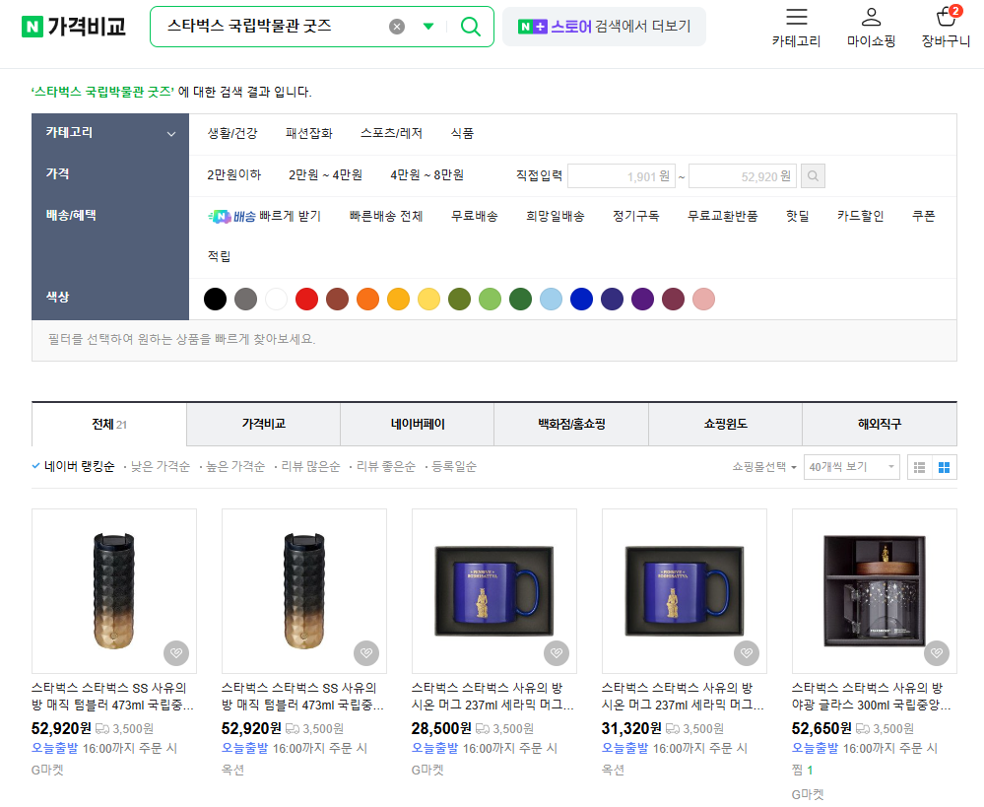
Task: Toggle 쿠폰 filter
Action: click(923, 216)
